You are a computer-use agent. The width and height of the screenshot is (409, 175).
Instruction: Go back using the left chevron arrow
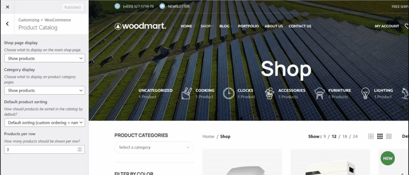[7, 24]
